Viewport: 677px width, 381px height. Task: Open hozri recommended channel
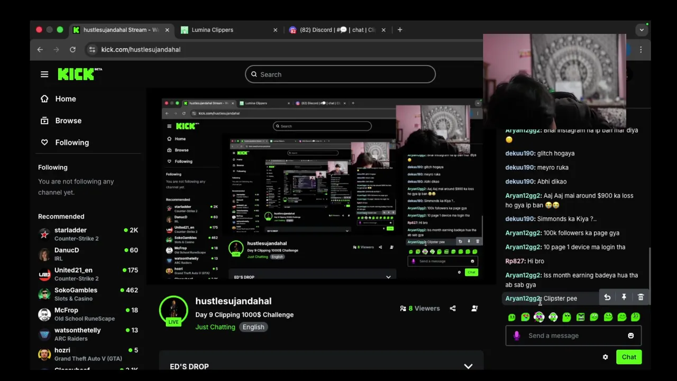pos(88,354)
